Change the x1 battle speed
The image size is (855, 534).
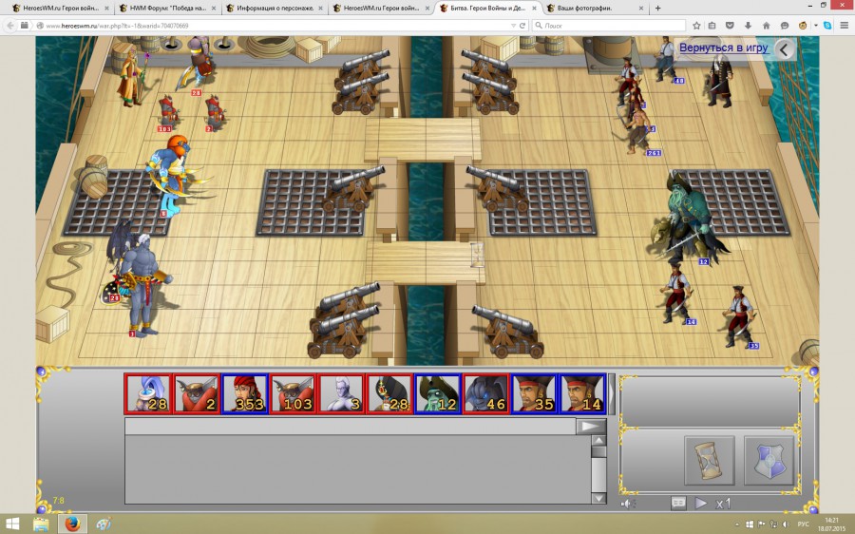723,504
